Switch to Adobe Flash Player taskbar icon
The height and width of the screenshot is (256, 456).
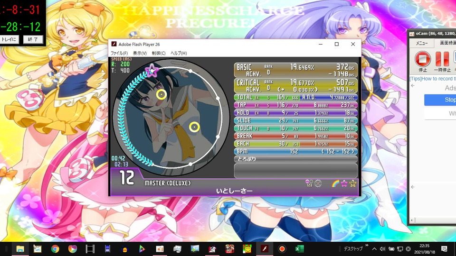click(265, 249)
